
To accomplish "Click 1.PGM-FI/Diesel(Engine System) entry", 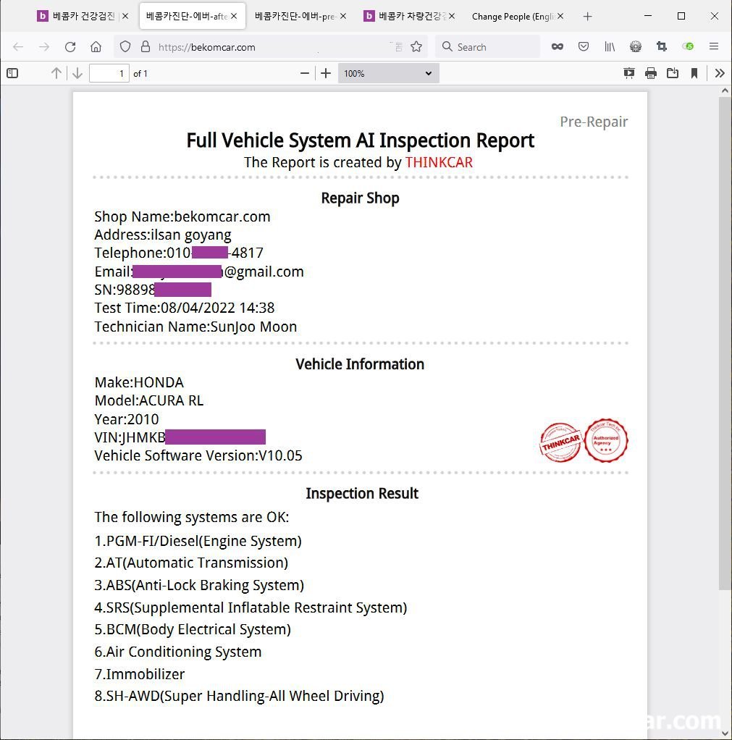I will tap(198, 541).
